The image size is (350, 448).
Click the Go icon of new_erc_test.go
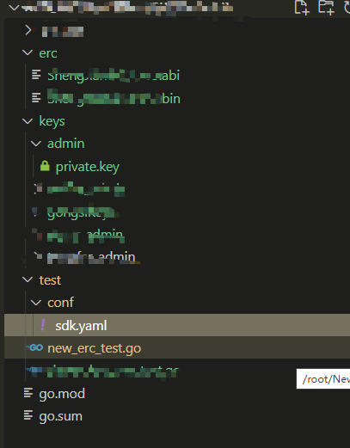[34, 348]
